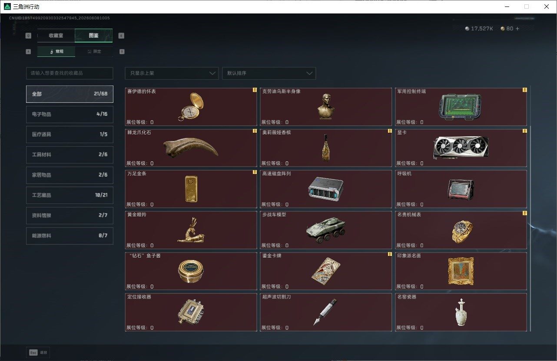Pick the 万足金条 gold bar
Viewport: 557px width, 361px height.
[x=191, y=189]
